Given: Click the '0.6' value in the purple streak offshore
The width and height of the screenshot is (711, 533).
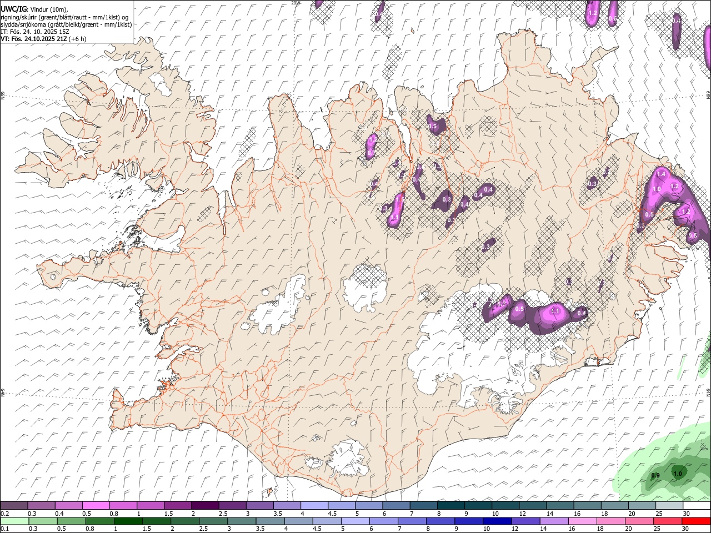Looking at the screenshot, I should point(613,18).
